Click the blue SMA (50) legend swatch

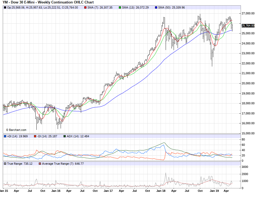point(156,8)
